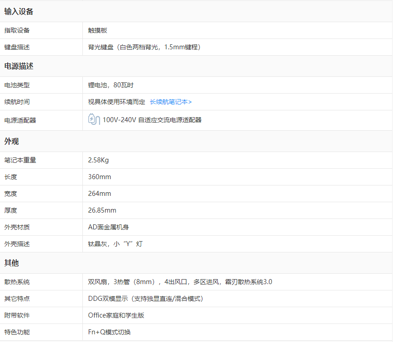Select the 锂电池,80瓦时 battery value

pos(110,85)
